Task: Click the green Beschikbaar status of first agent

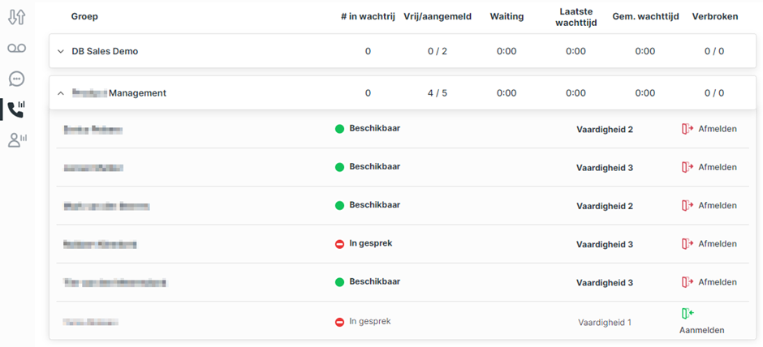Action: pyautogui.click(x=368, y=128)
